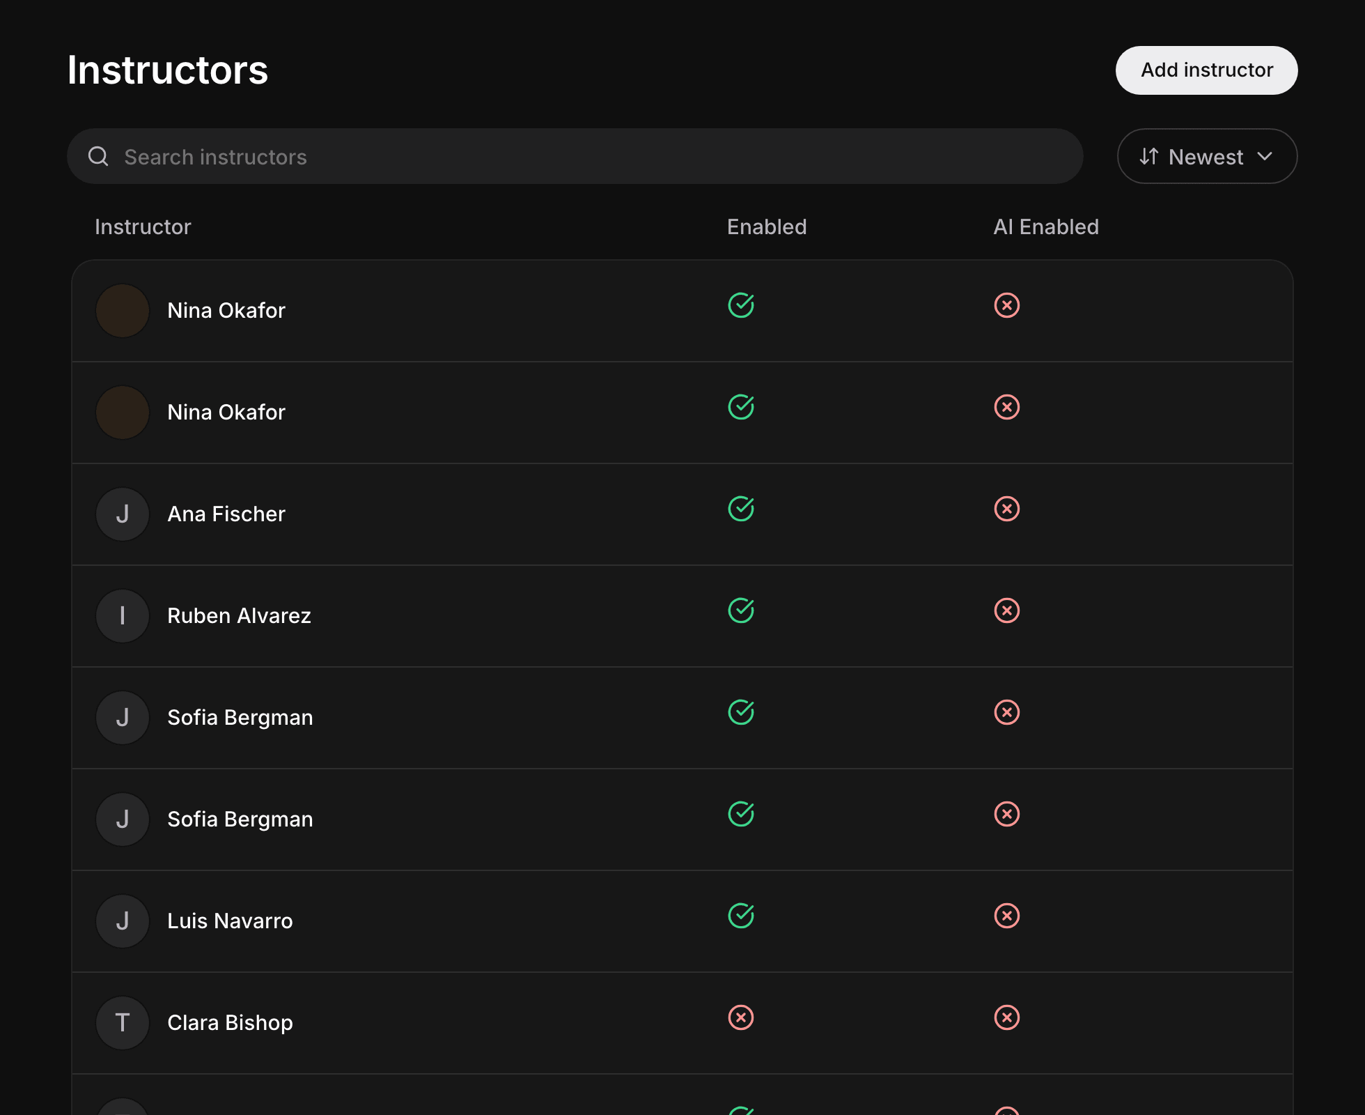Toggle Enabled check for Luis Navarro
The image size is (1365, 1115).
[x=741, y=916]
